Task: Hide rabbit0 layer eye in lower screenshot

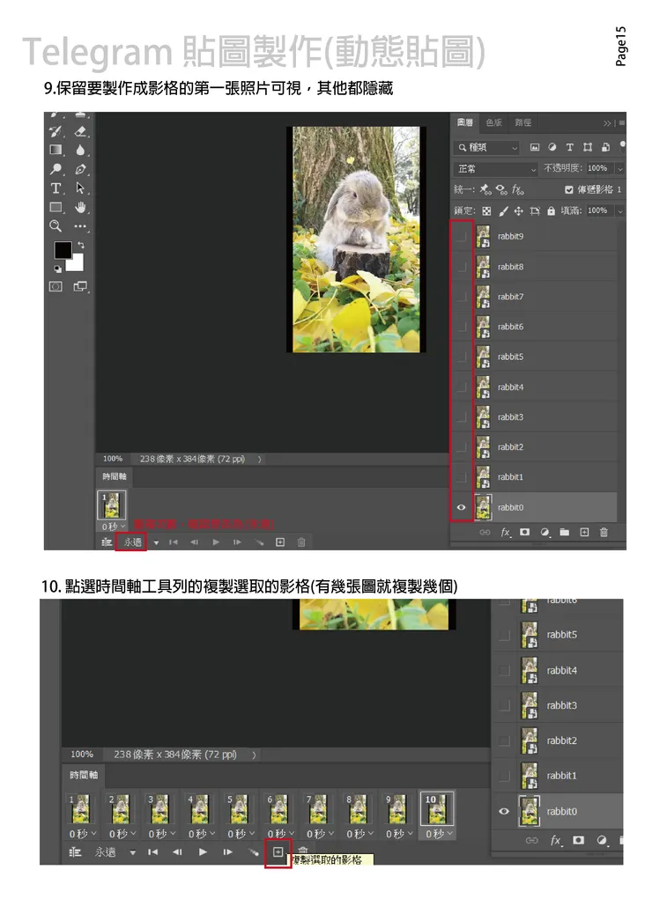Action: click(504, 811)
